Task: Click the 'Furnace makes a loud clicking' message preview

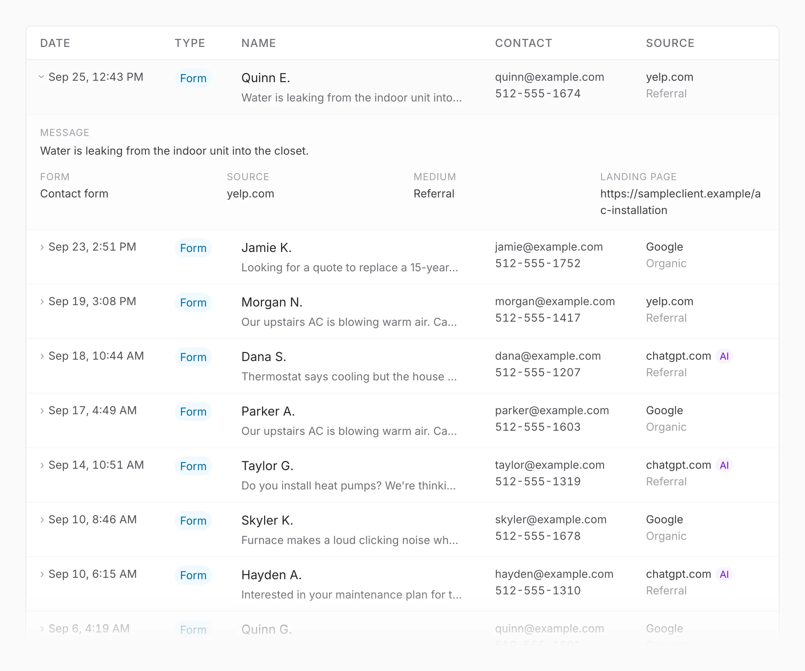Action: [350, 540]
